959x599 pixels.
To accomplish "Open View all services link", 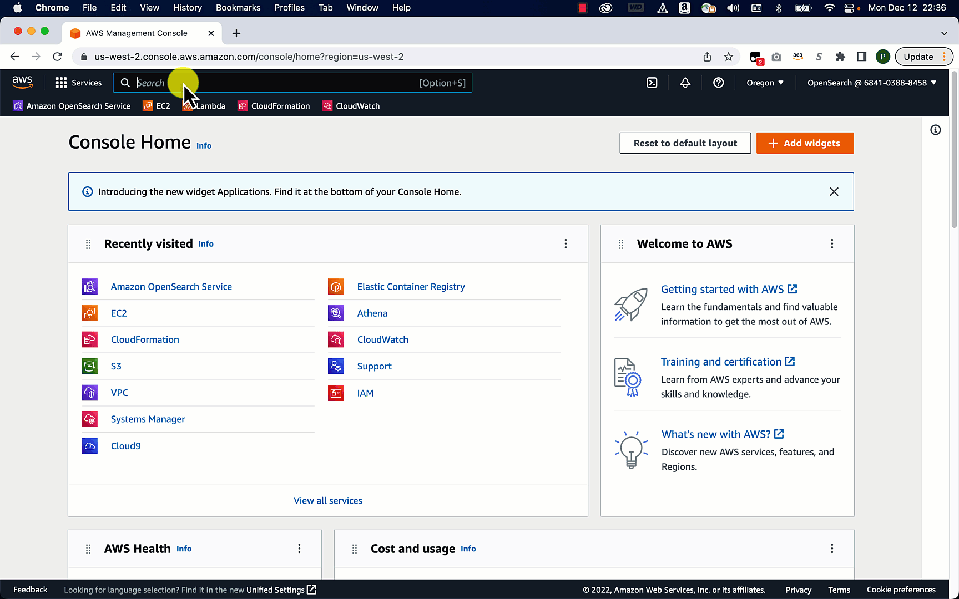I will [x=328, y=501].
